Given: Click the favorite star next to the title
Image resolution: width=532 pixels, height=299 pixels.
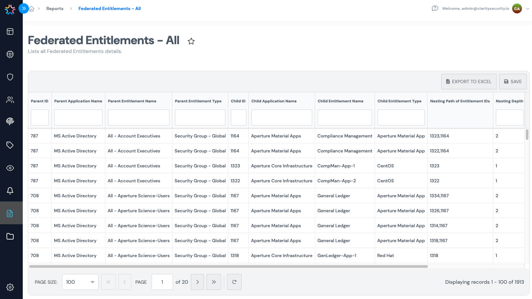Looking at the screenshot, I should 191,41.
